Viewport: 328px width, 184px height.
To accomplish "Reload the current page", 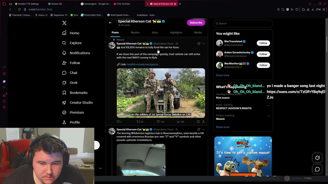I will (x=19, y=9).
